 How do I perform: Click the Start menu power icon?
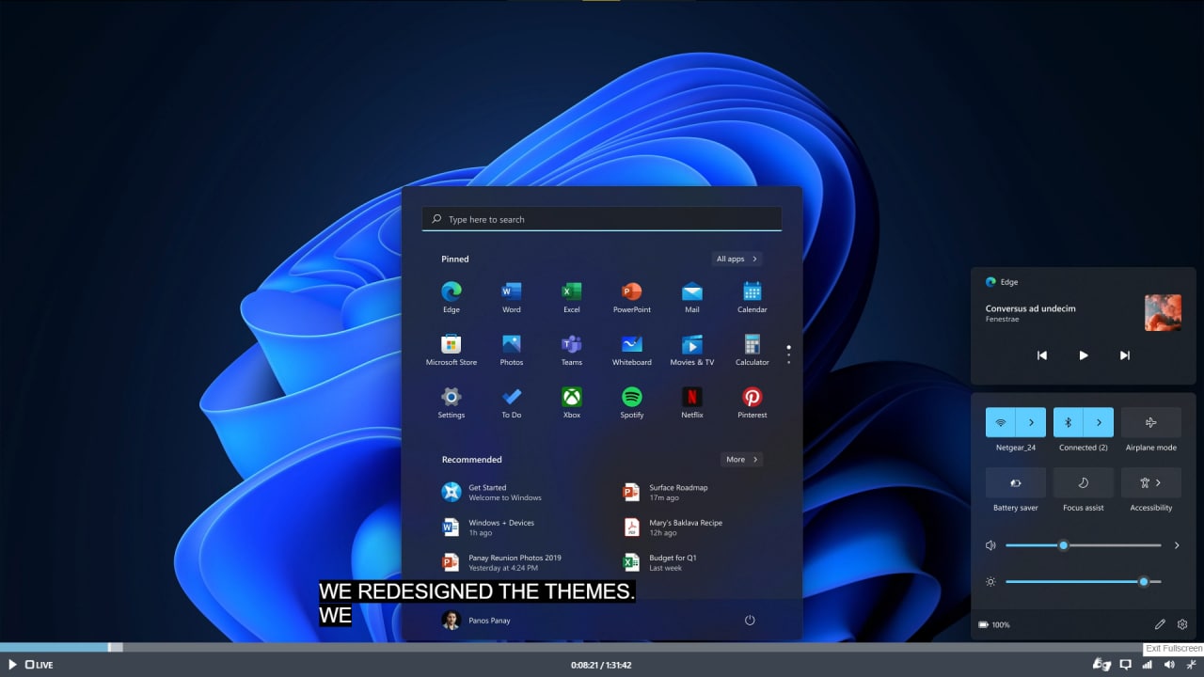coord(750,621)
